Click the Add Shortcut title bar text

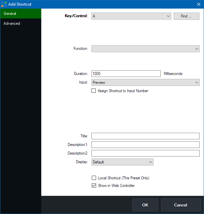pyautogui.click(x=20, y=4)
